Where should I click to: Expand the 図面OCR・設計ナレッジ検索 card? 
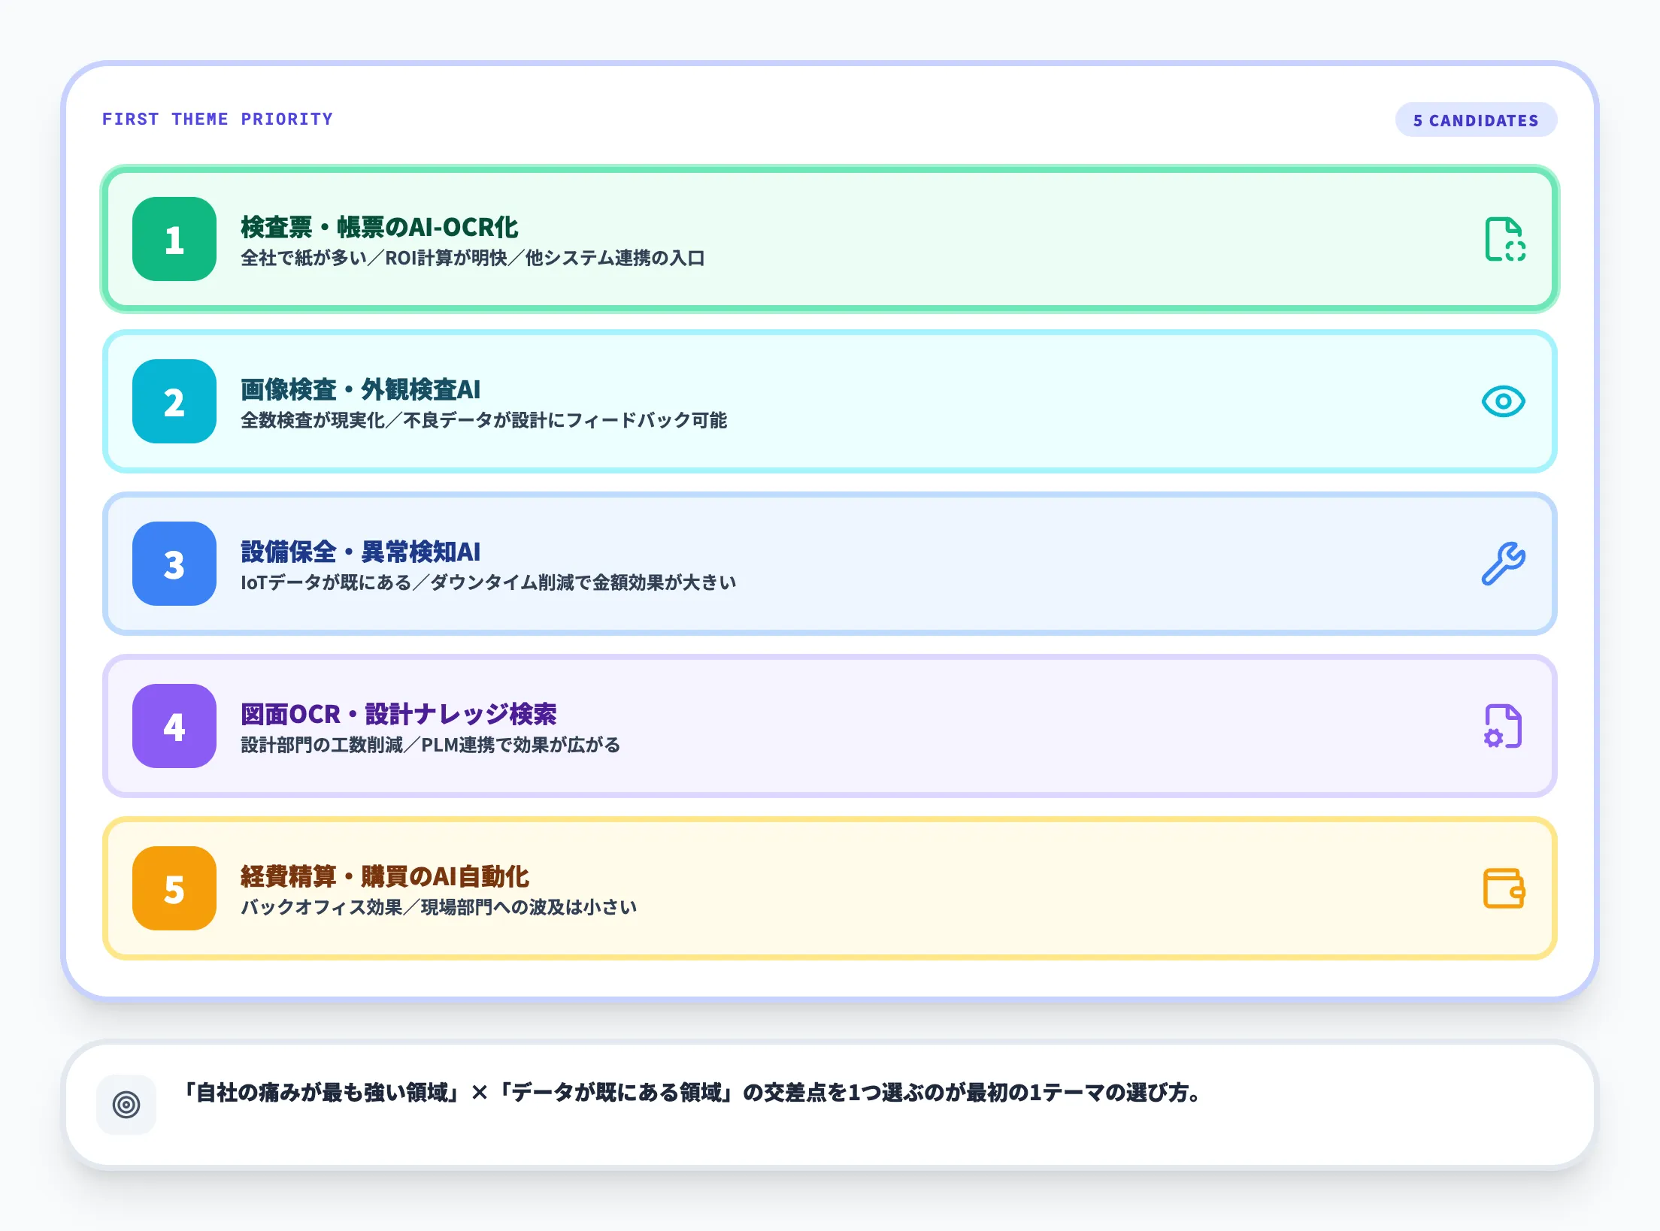827,726
